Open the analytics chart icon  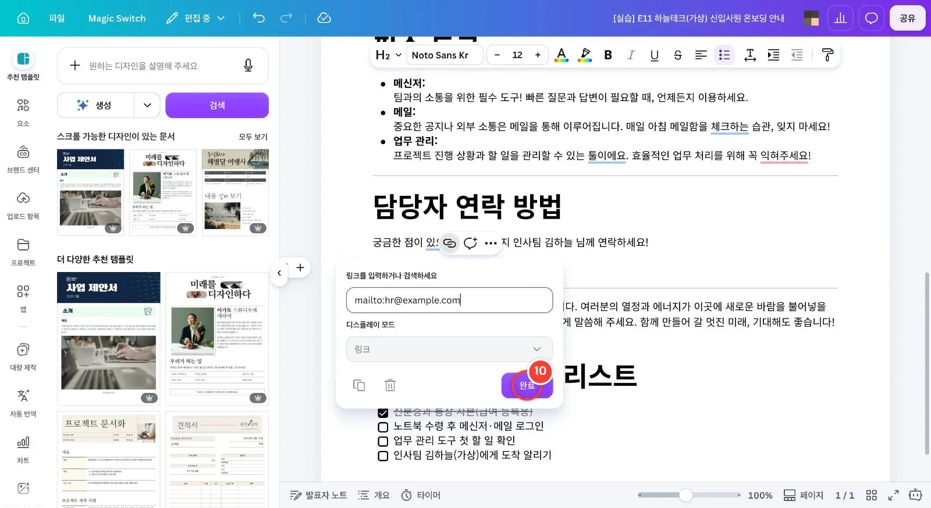pos(840,18)
